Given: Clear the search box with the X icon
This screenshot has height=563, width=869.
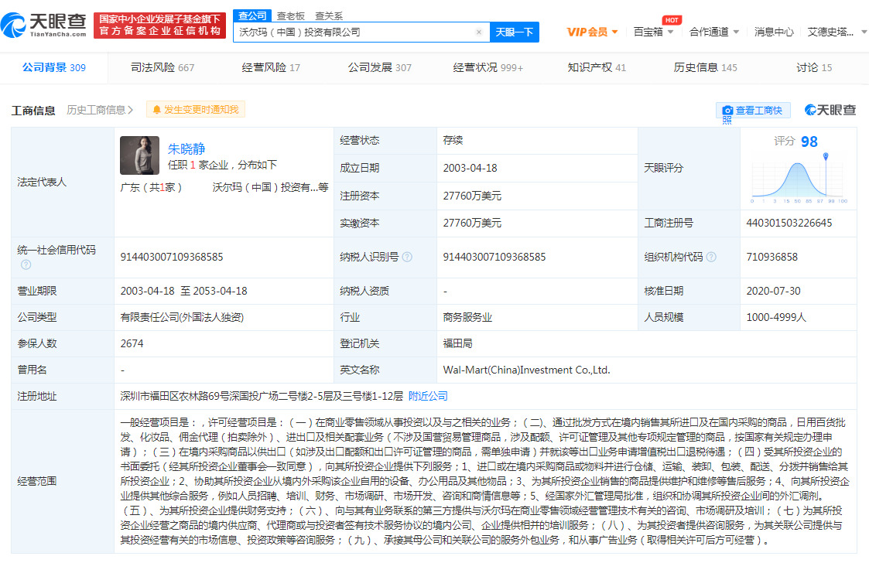Looking at the screenshot, I should point(479,32).
